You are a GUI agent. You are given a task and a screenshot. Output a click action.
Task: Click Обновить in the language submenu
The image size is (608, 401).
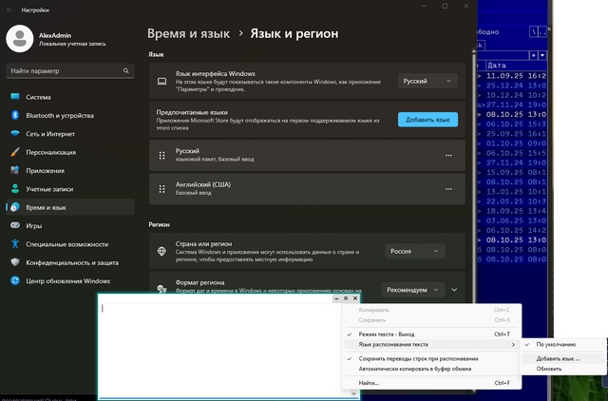coord(548,369)
